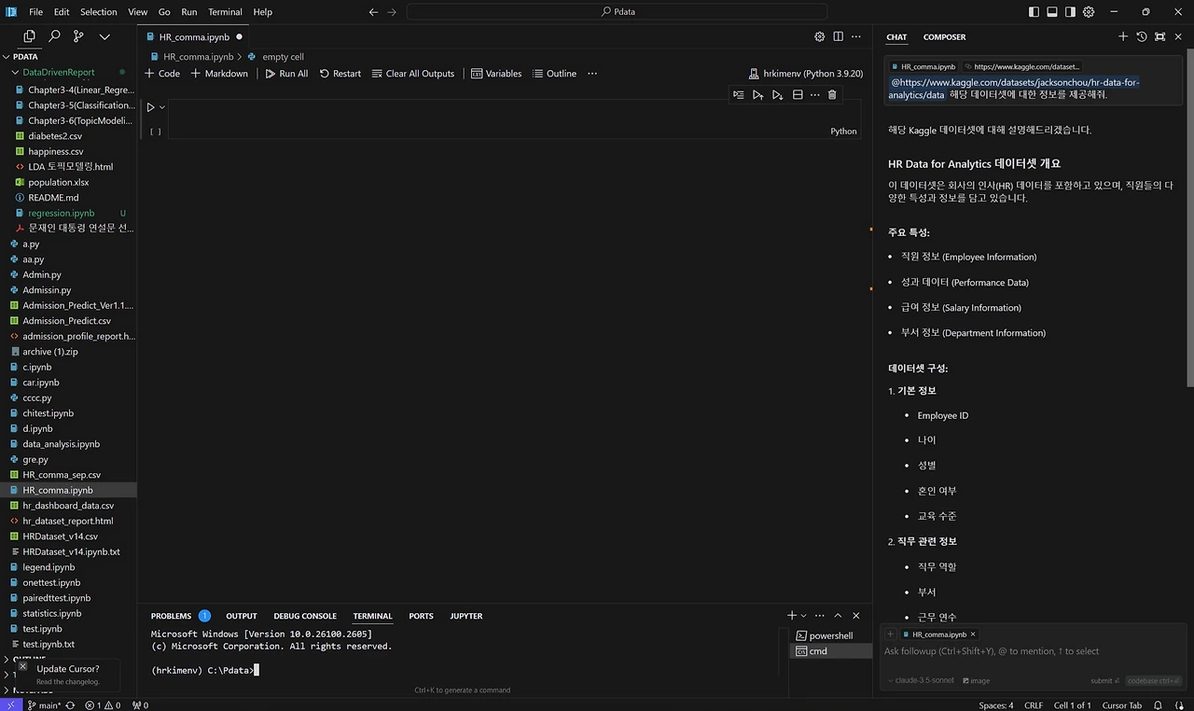
Task: Choose the claude-3.5-sonnet model dropdown
Action: 921,680
